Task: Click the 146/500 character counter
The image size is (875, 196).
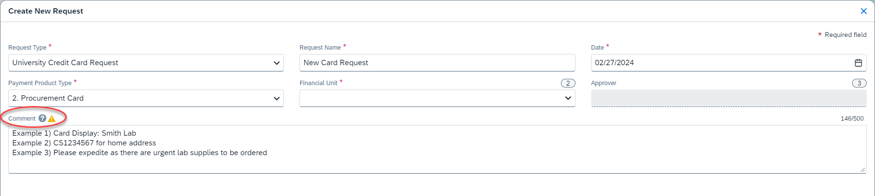Action: pos(852,119)
